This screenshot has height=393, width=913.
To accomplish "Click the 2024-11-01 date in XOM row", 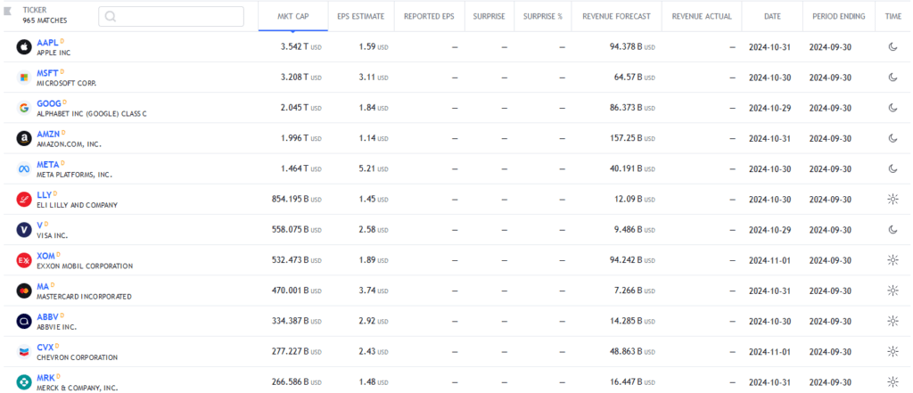I will (769, 260).
